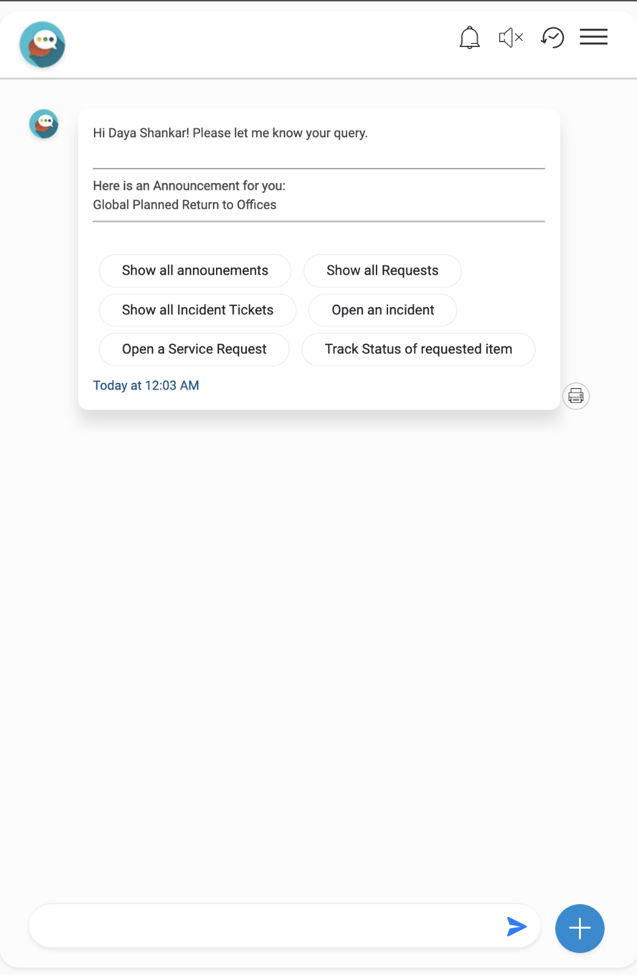The width and height of the screenshot is (637, 975).
Task: Open chat history clock icon
Action: tap(552, 38)
